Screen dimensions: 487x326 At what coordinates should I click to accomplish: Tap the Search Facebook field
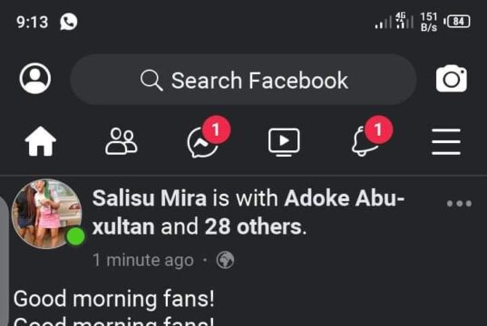[x=243, y=80]
